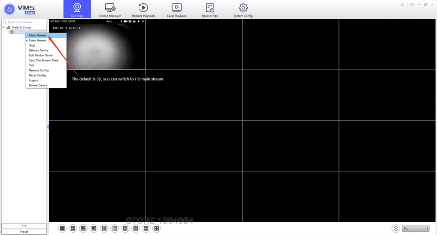Click the search magnifier icon
This screenshot has width=437, height=235.
(x=5, y=22)
